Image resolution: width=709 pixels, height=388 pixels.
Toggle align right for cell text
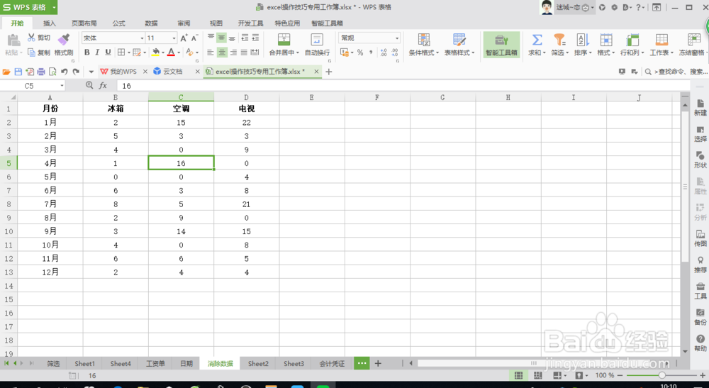(x=233, y=52)
